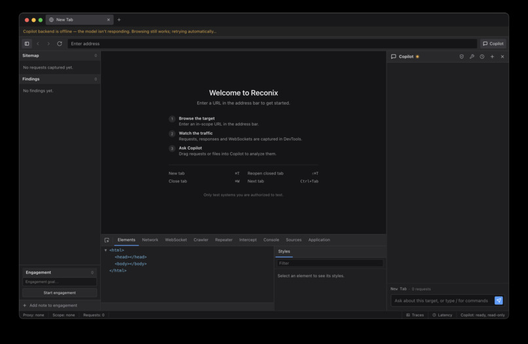This screenshot has width=528, height=344.
Task: Click the Reopen closed tab shortcut row
Action: tap(283, 173)
